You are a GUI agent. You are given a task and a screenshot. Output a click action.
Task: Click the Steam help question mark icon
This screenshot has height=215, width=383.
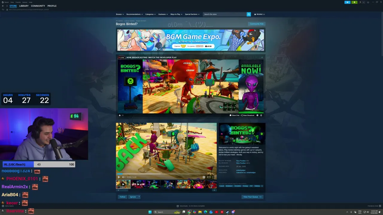pos(360,2)
